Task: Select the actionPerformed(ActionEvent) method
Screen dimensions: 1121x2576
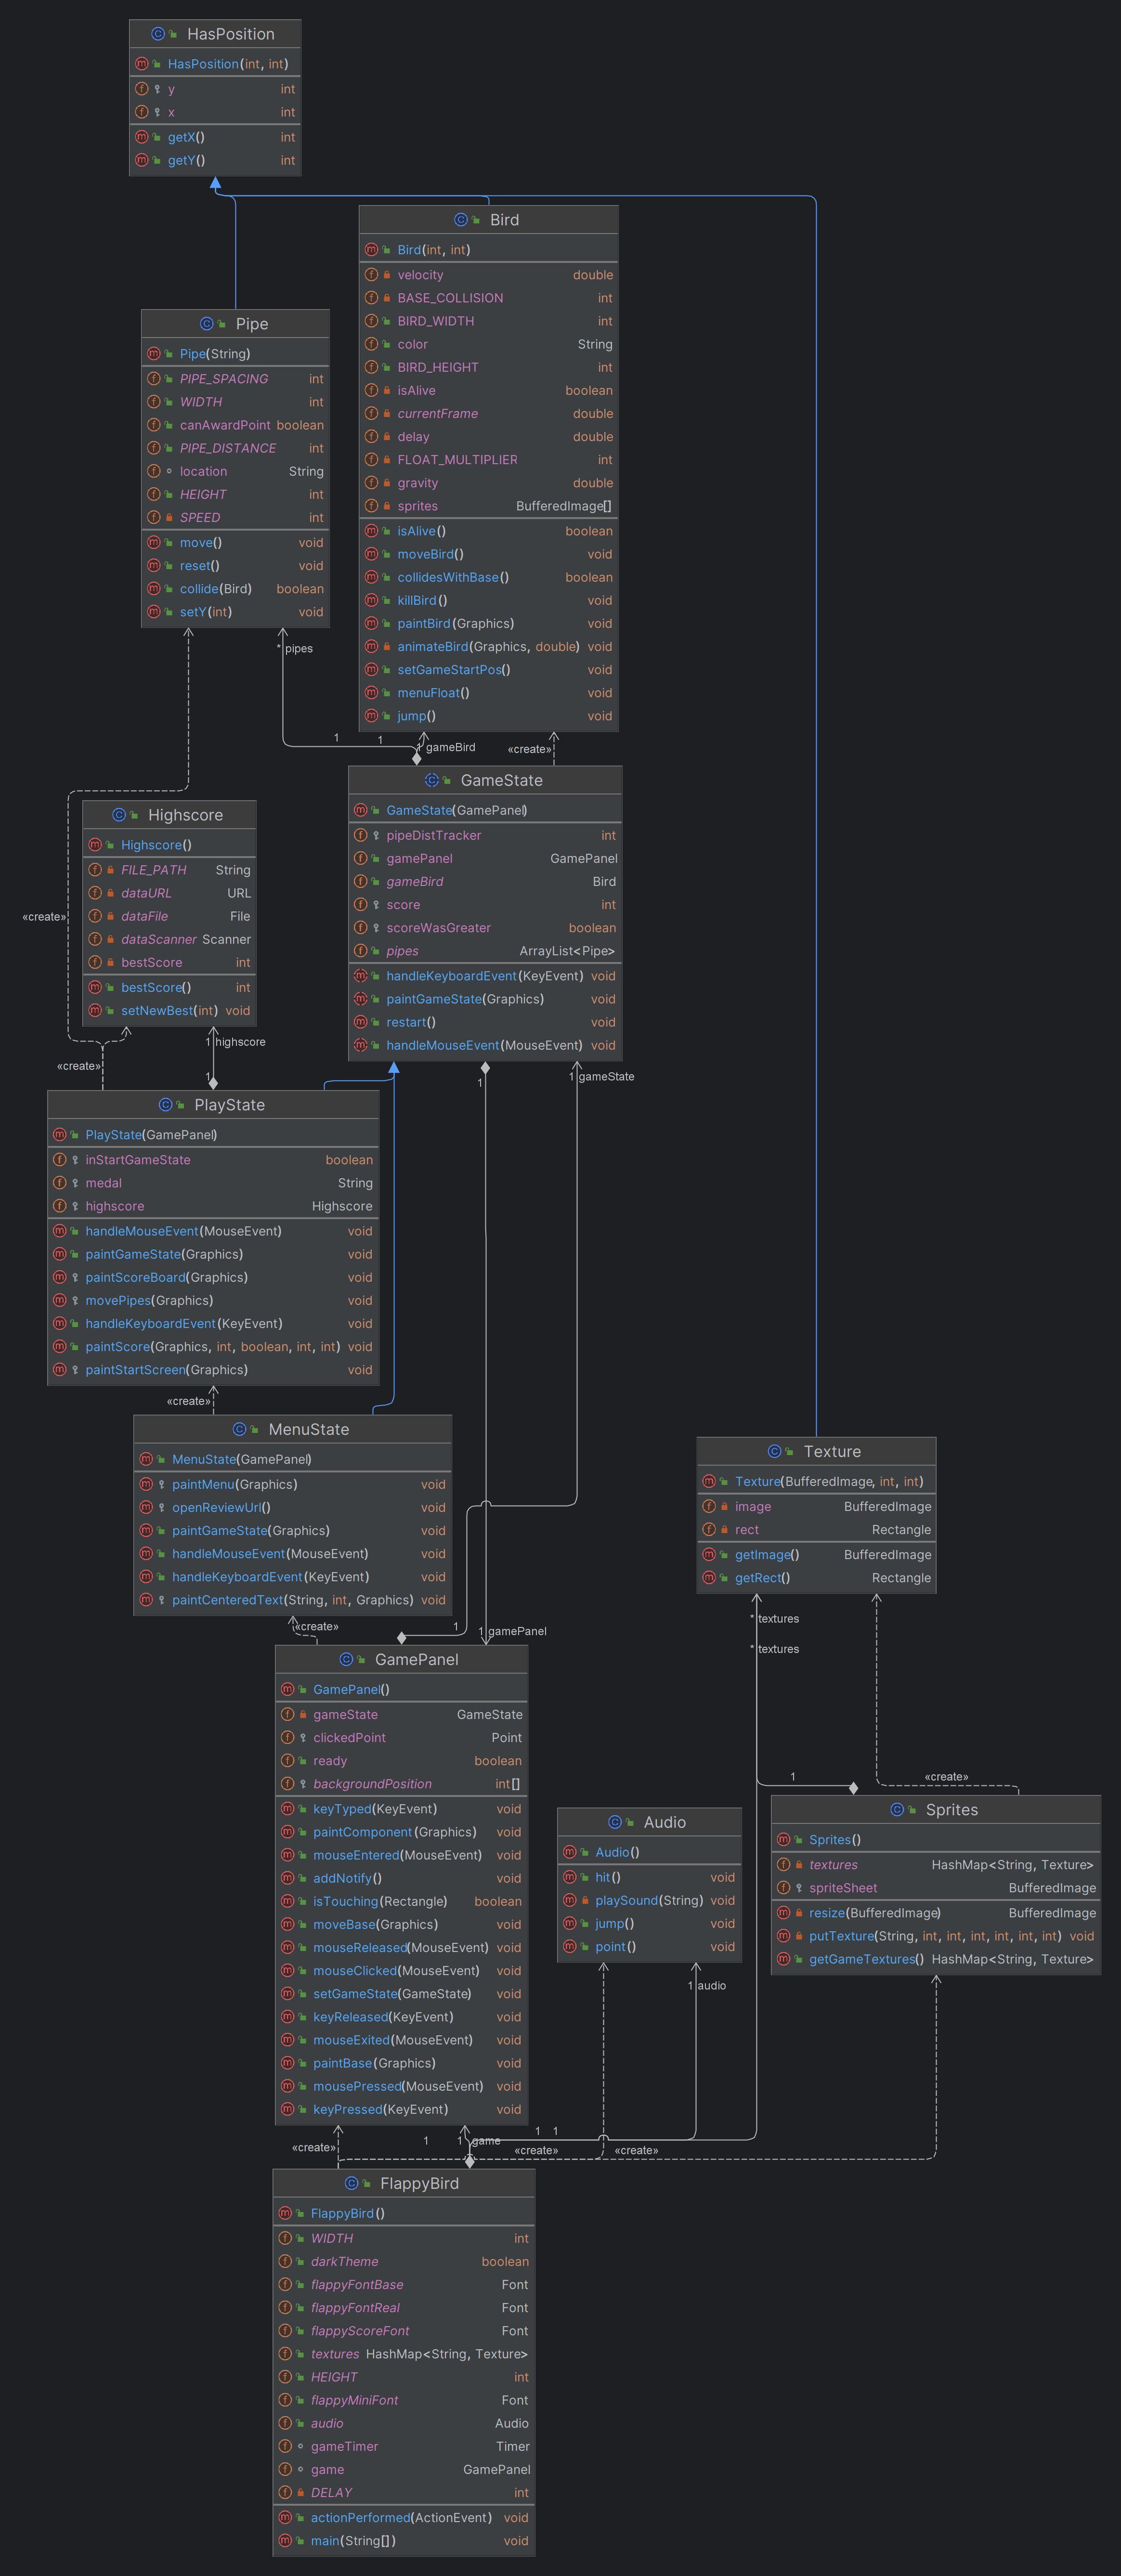Action: [403, 2518]
